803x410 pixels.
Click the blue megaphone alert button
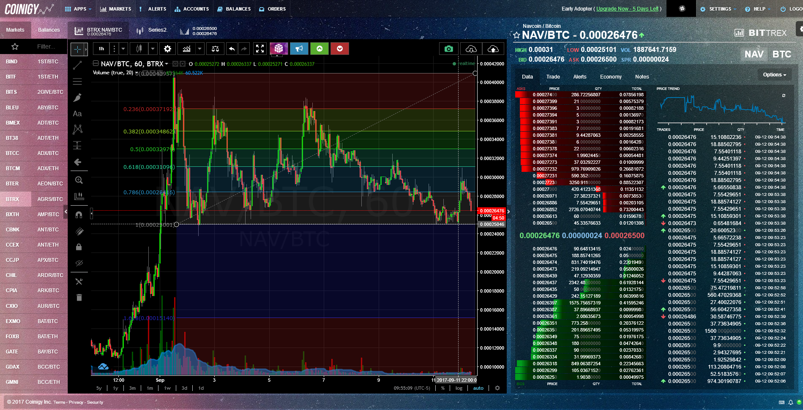tap(299, 49)
